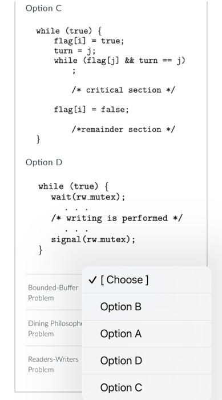
Task: Click the wait(rw_mutex) code line
Action: point(88,197)
